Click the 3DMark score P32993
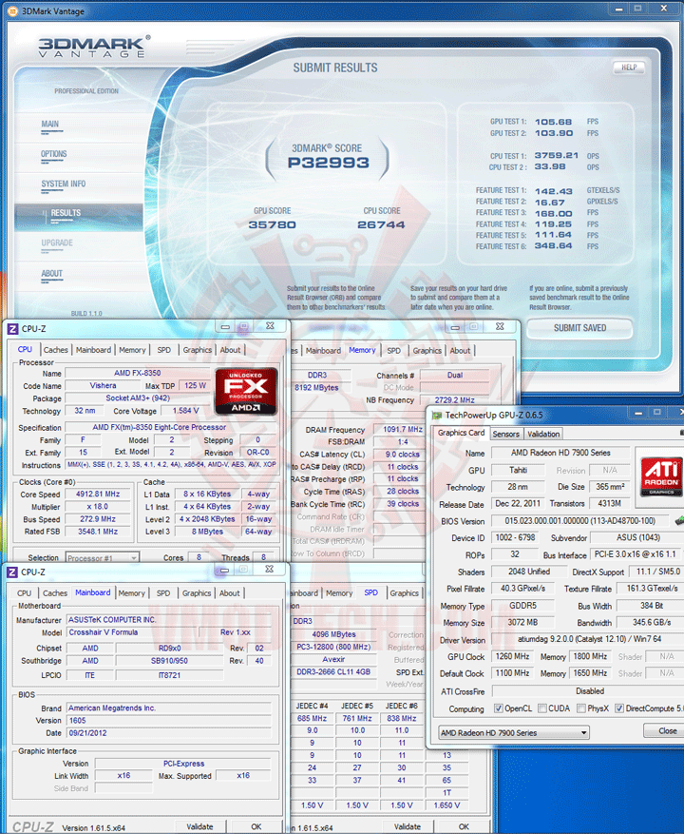Image resolution: width=684 pixels, height=834 pixels. pyautogui.click(x=329, y=163)
